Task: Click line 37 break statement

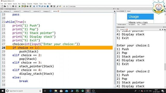Action: 24,81
